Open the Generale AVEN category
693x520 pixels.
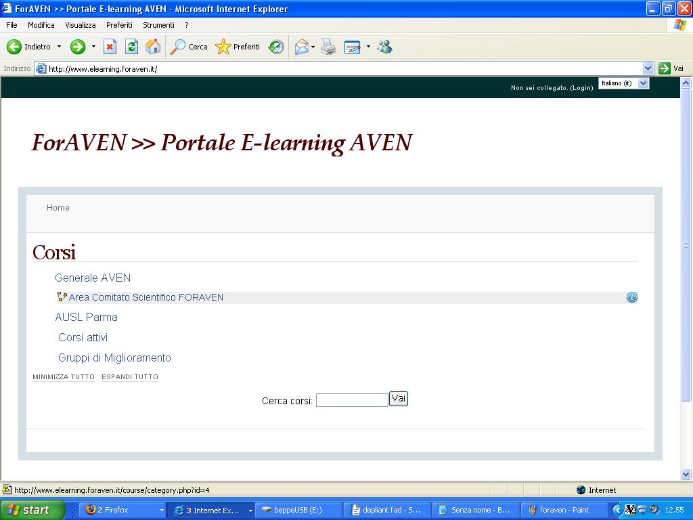pyautogui.click(x=93, y=278)
